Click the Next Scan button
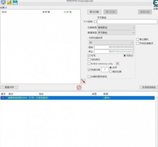Viewport: 158px width, 147px height. click(x=110, y=12)
